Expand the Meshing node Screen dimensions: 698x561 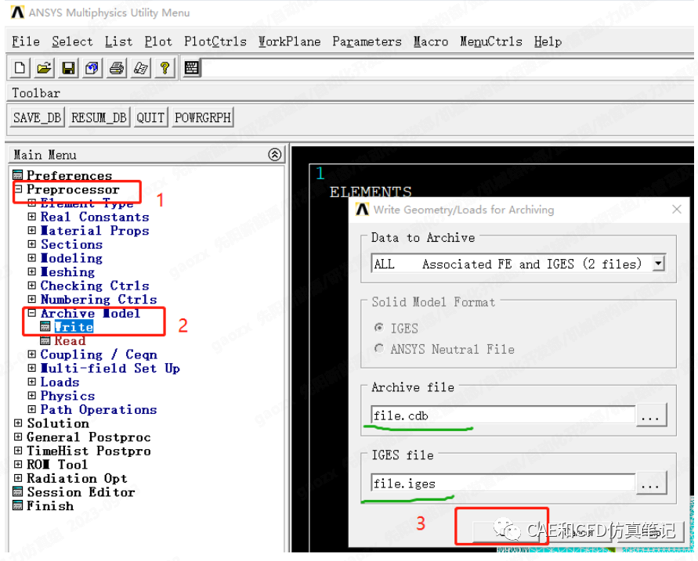coord(31,272)
